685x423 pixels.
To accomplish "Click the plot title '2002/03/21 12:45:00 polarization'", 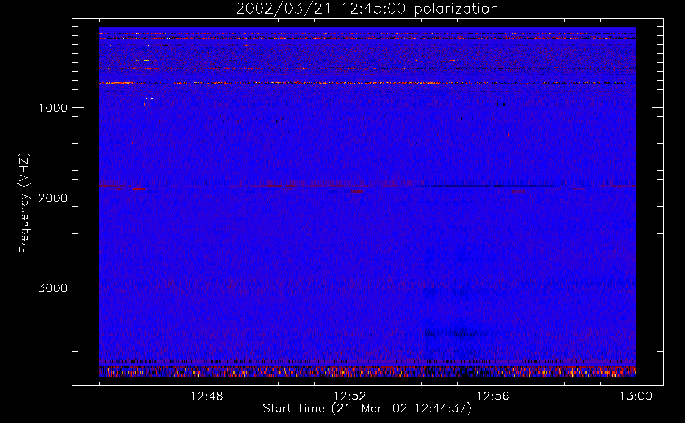I will pos(367,9).
